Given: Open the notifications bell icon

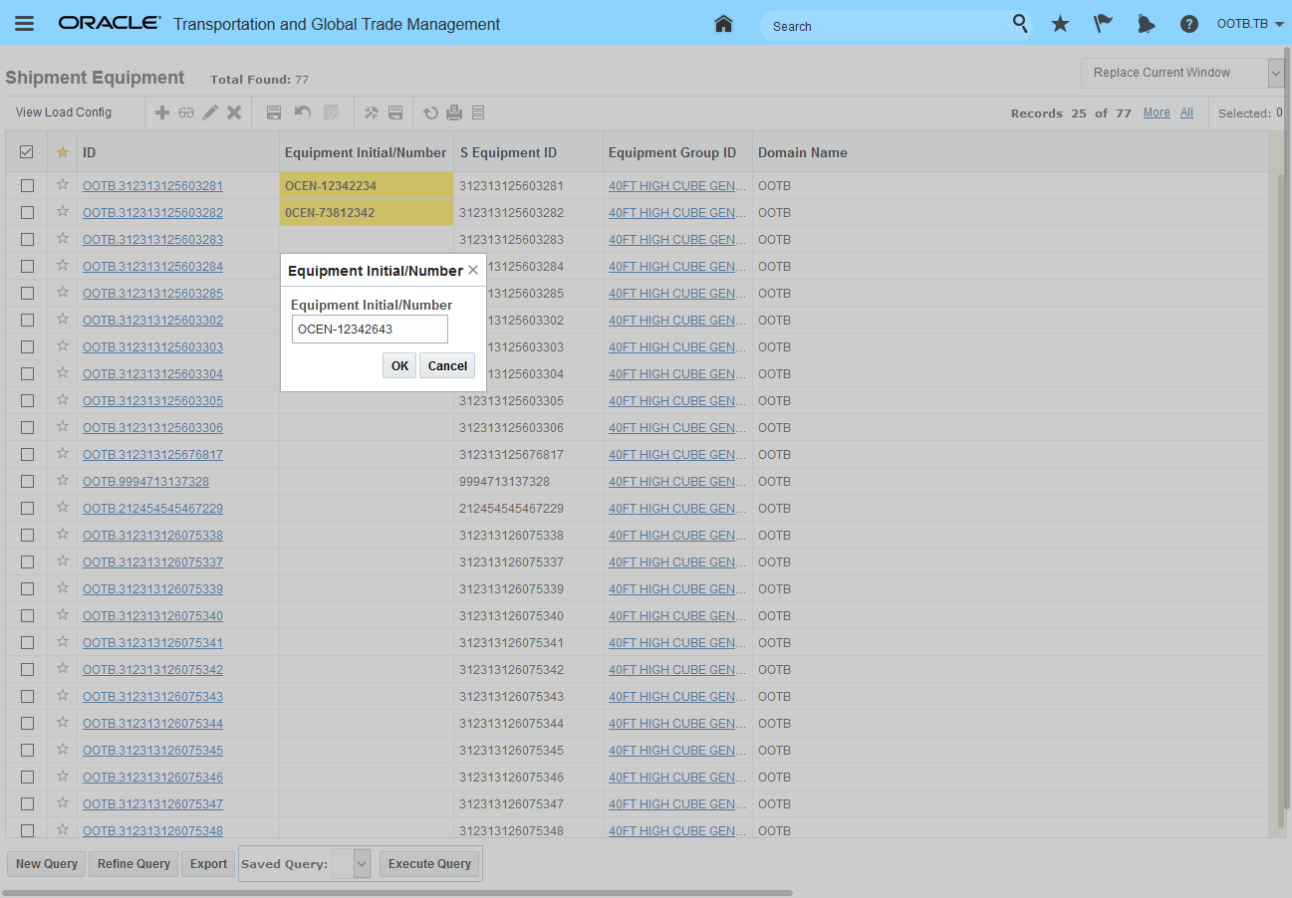Looking at the screenshot, I should 1146,24.
